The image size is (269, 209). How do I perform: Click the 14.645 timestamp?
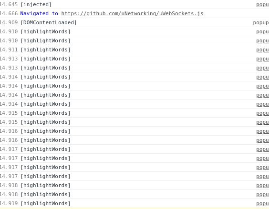[9, 5]
